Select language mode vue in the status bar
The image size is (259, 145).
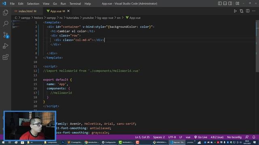[188, 137]
